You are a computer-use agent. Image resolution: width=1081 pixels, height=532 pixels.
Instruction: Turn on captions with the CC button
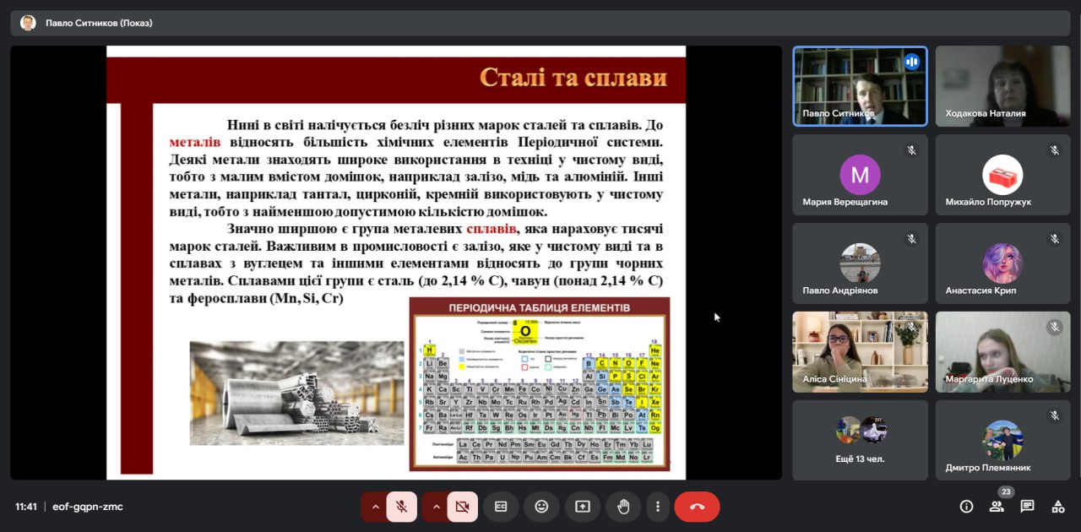[x=501, y=507]
